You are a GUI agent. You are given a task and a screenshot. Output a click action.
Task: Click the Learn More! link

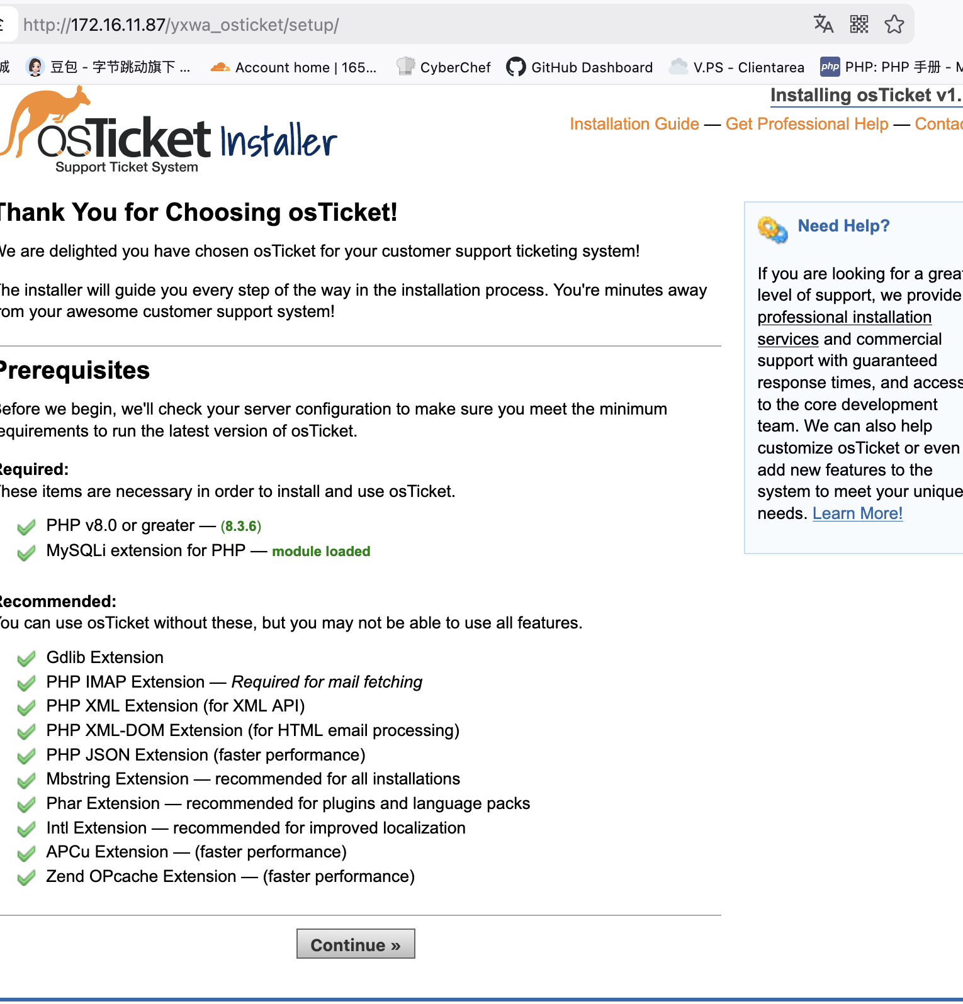857,514
